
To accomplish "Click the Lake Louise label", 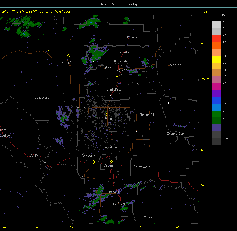I will pyautogui.click(x=5, y=133).
